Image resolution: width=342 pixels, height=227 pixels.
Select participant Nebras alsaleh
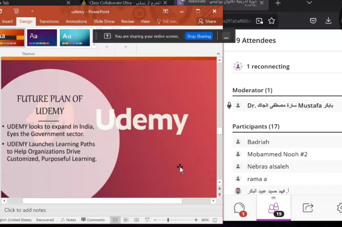(287, 167)
